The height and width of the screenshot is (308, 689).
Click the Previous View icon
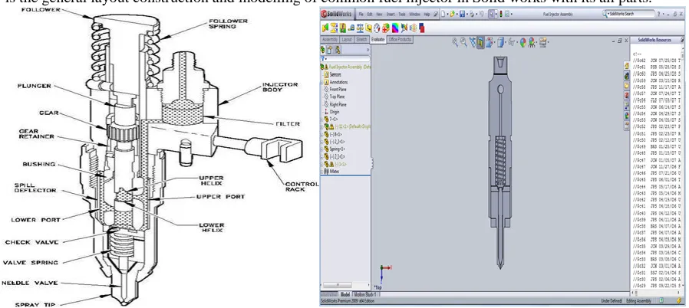473,42
